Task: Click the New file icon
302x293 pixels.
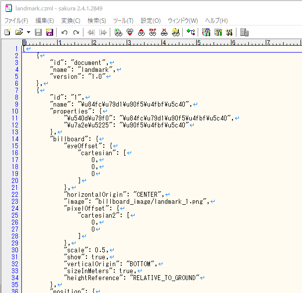Action: [7, 32]
